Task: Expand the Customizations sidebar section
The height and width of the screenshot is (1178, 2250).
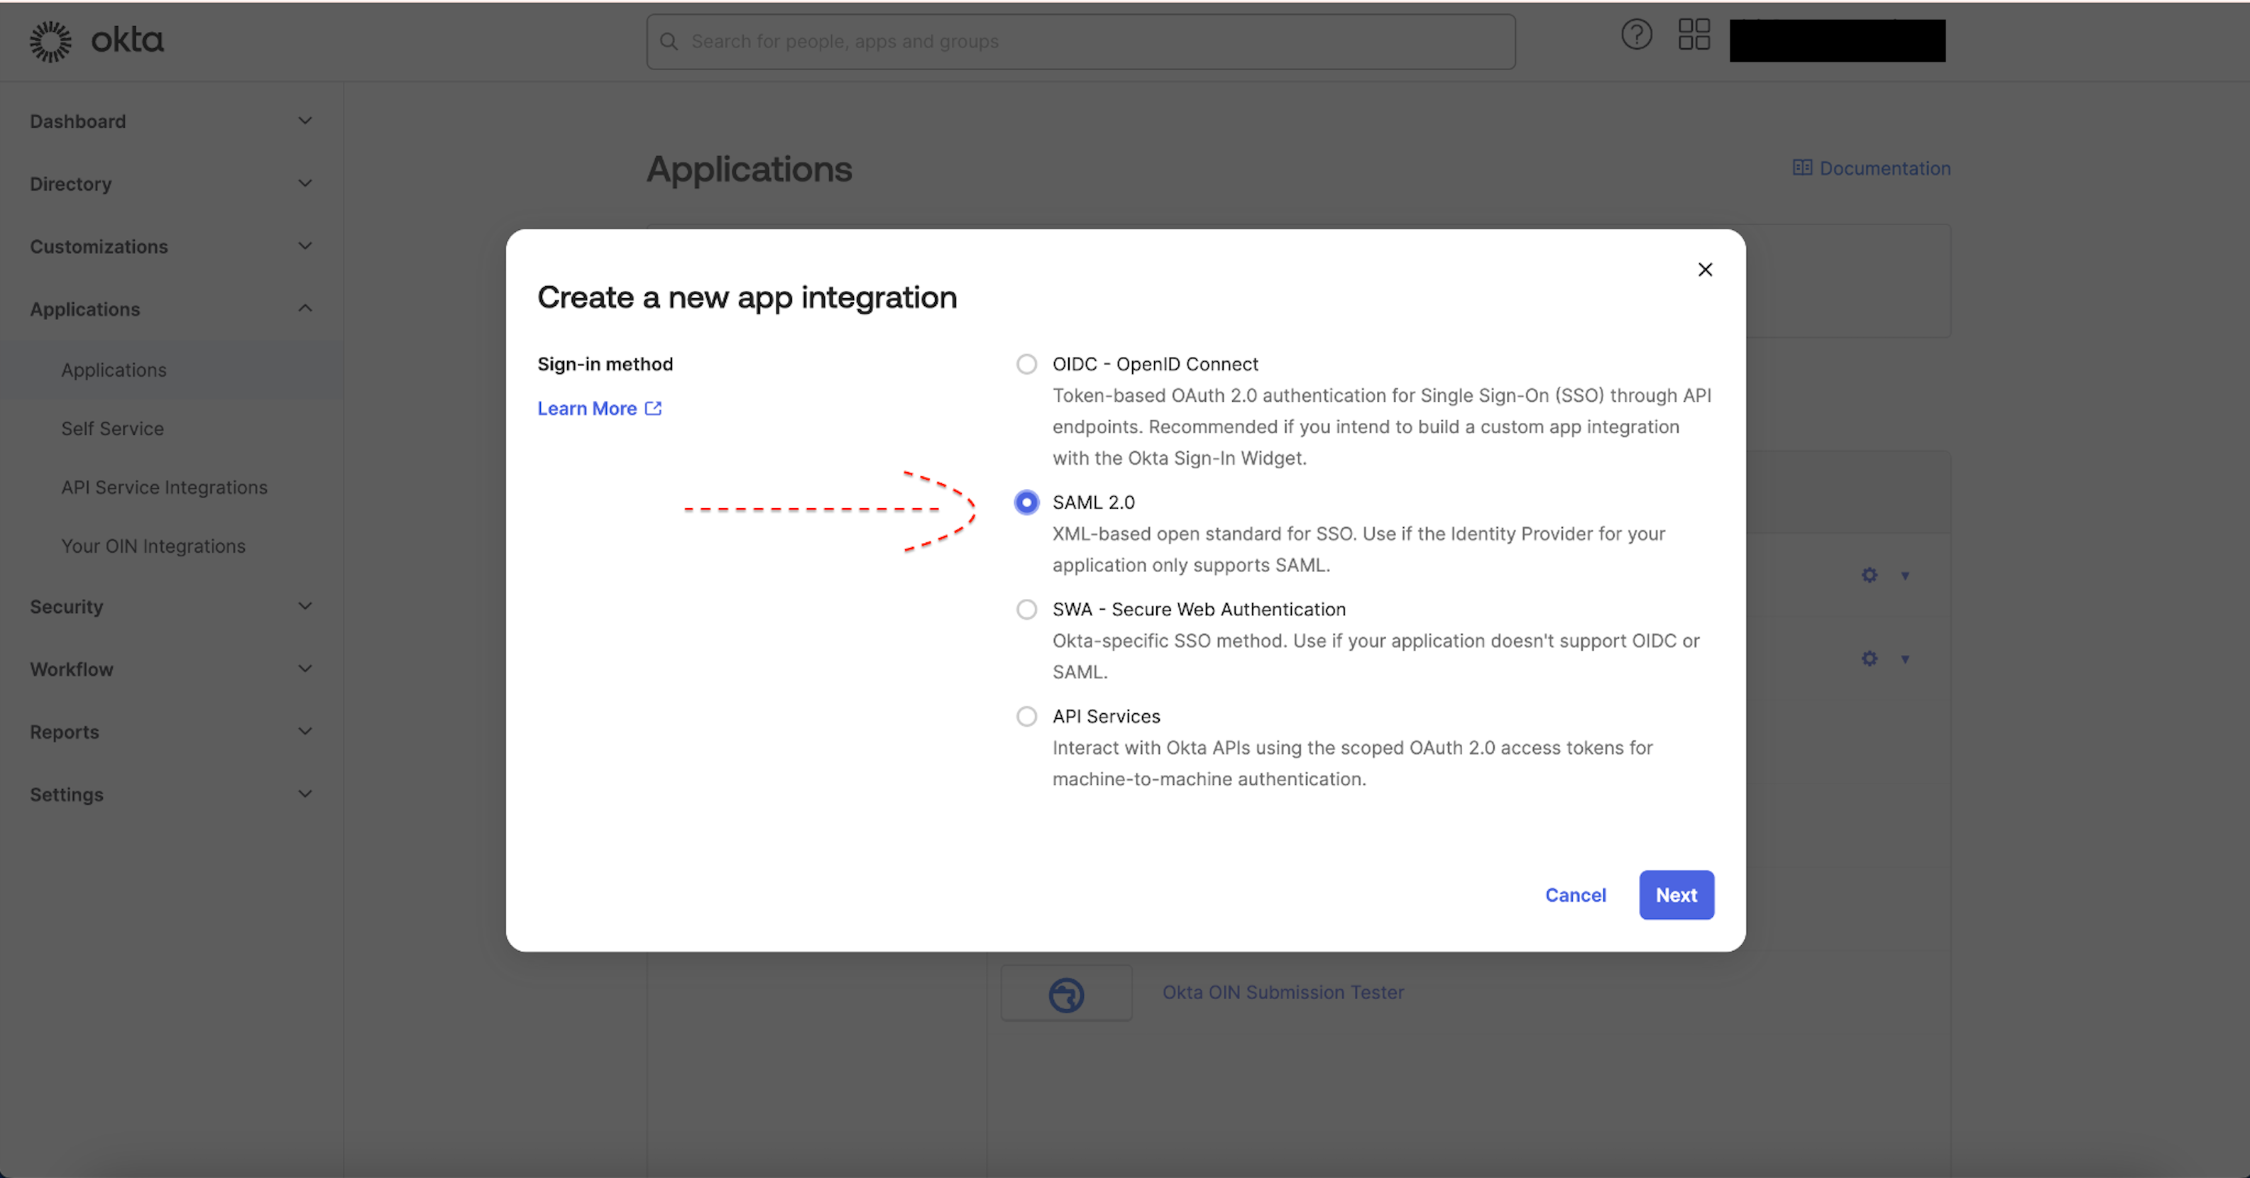Action: [171, 246]
